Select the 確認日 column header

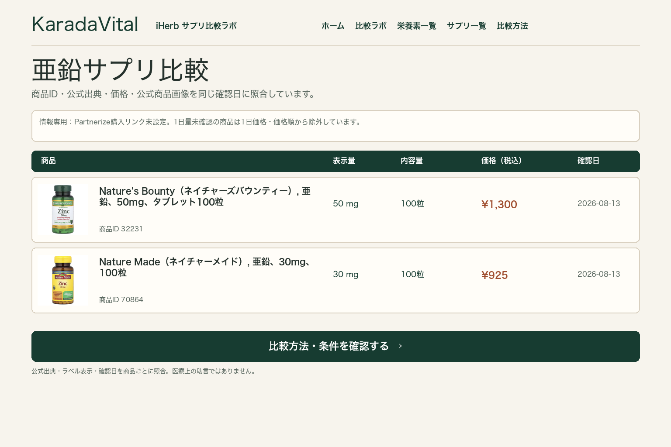point(588,161)
